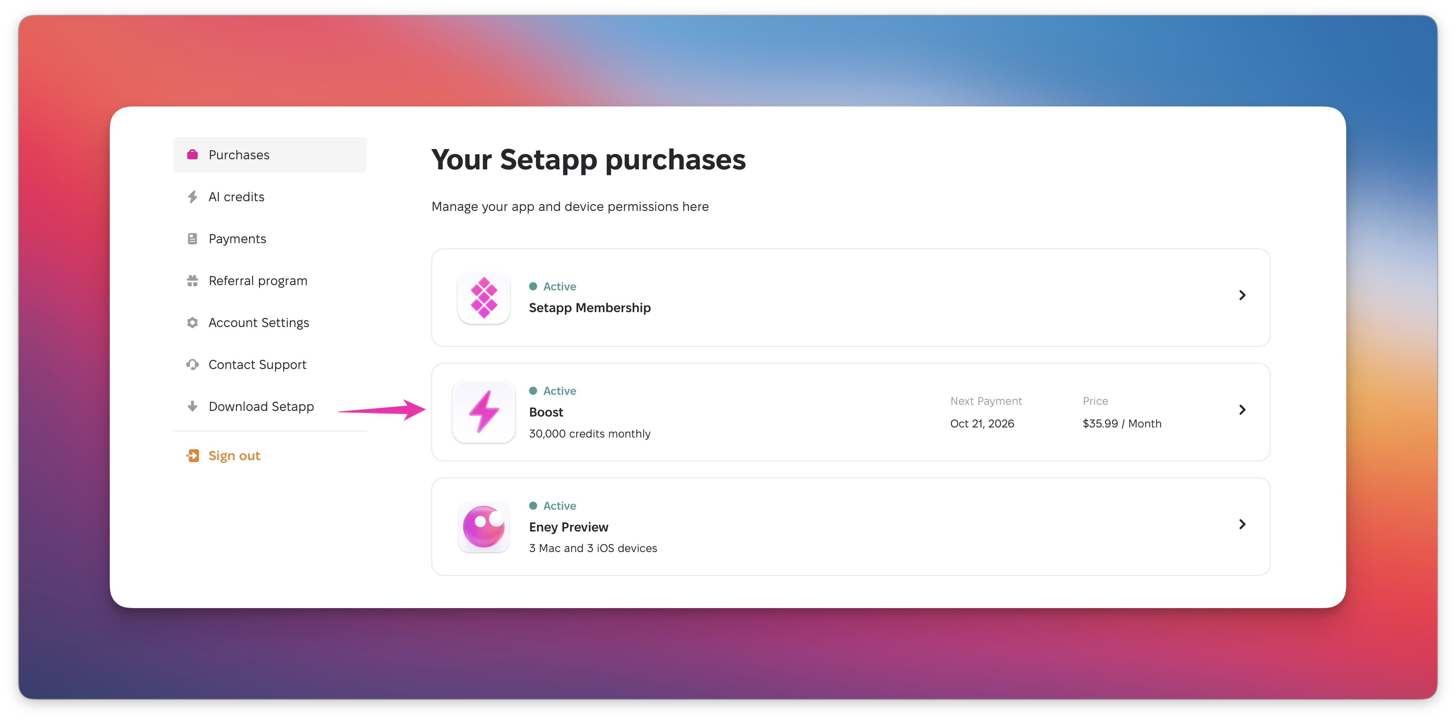Screen dimensions: 1456x721
Task: Click the Contact Support headset icon
Action: click(192, 365)
